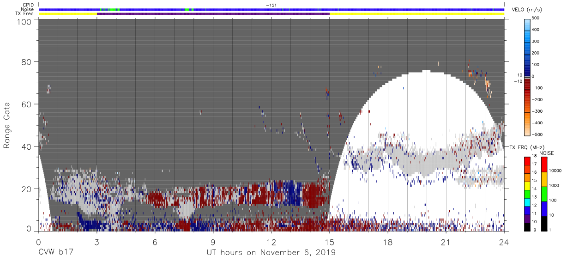Click the 20 tick on Range Gate axis
Image resolution: width=567 pixels, height=262 pixels.
click(27, 189)
